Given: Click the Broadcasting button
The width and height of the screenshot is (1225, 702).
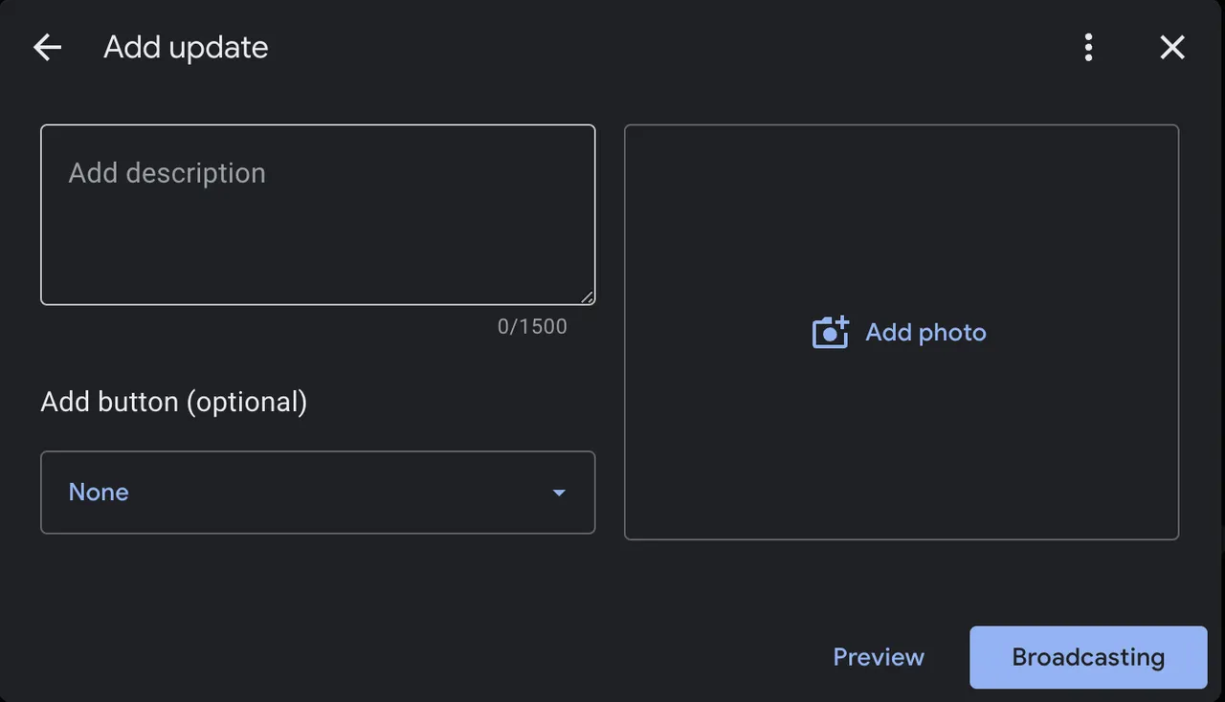Looking at the screenshot, I should pyautogui.click(x=1088, y=657).
